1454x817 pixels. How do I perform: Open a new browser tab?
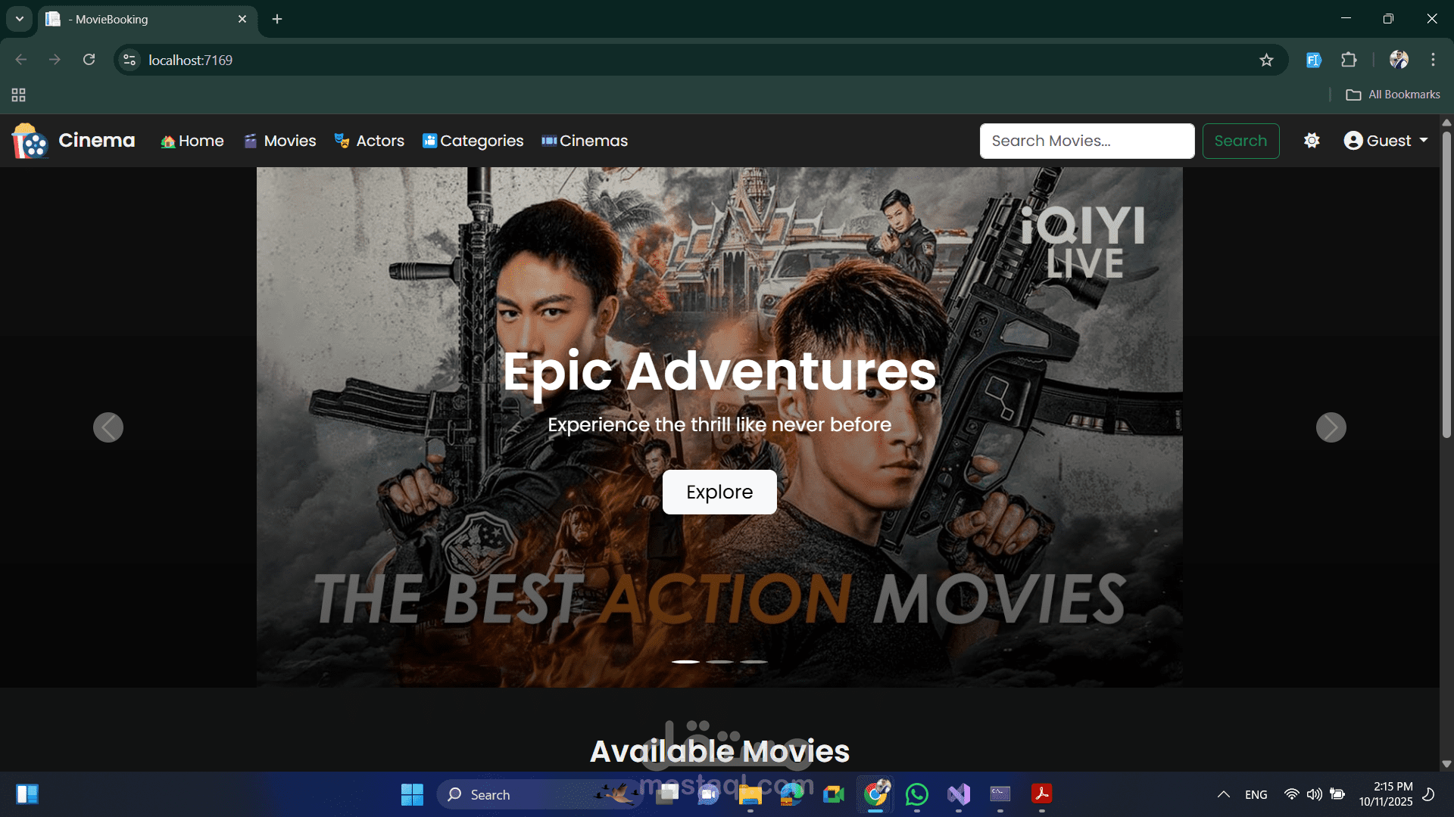click(277, 19)
